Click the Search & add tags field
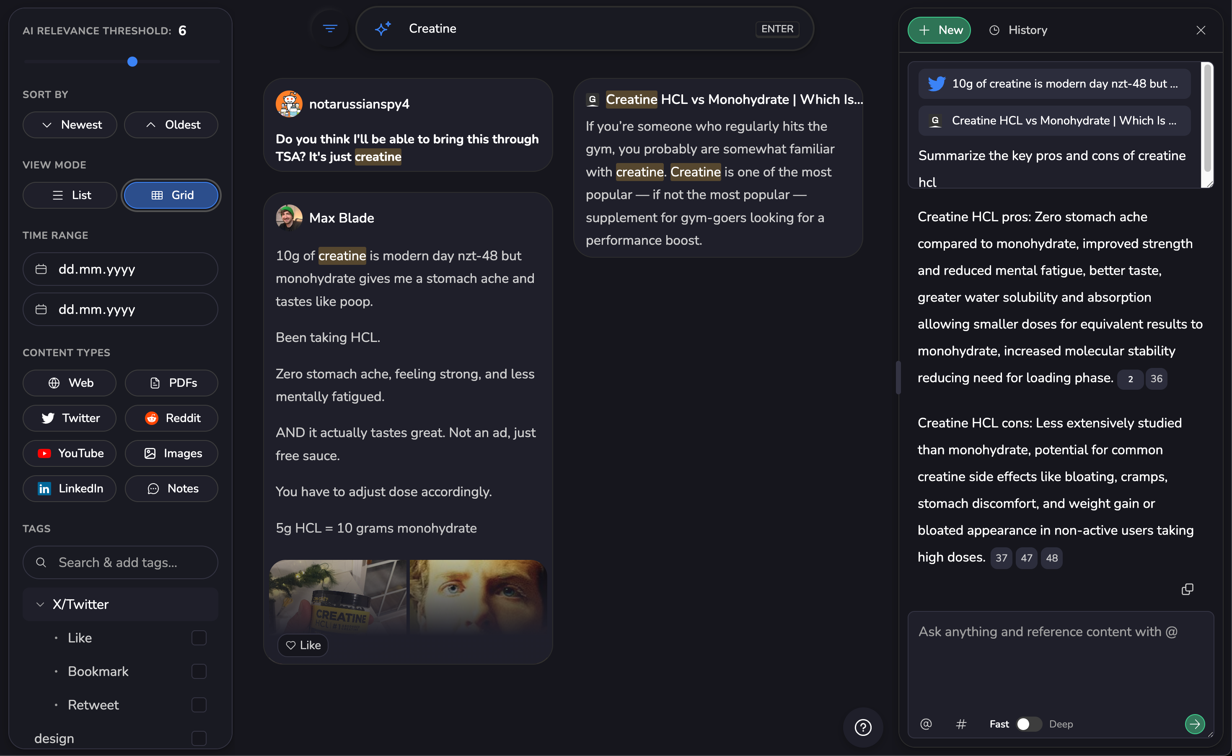This screenshot has width=1232, height=756. click(x=120, y=562)
